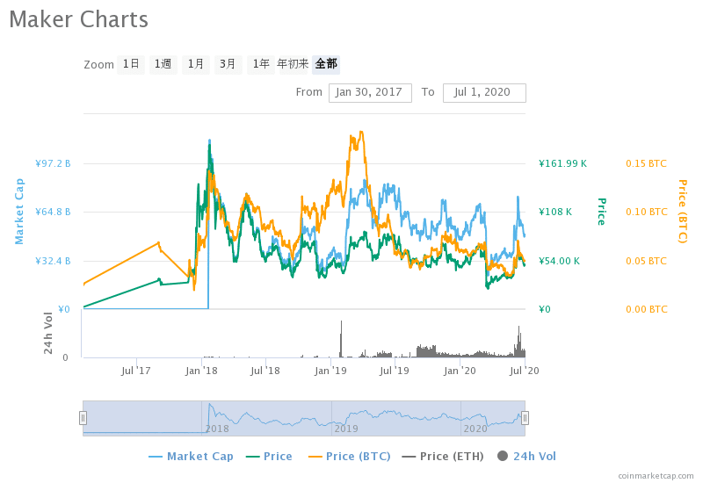Image resolution: width=703 pixels, height=483 pixels.
Task: Toggle Price (ETH) series in legend
Action: pos(444,457)
